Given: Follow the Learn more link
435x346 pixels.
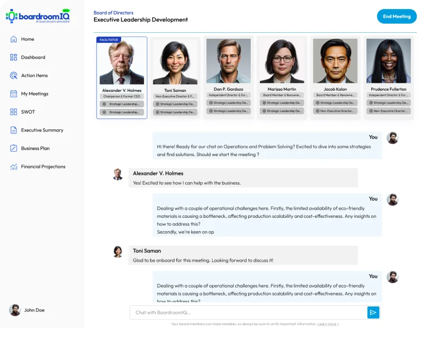Looking at the screenshot, I should (328, 324).
